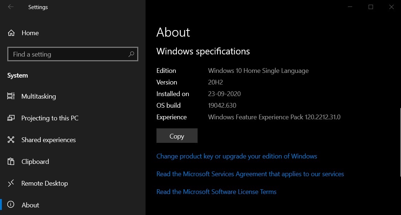Minimize the Settings window
This screenshot has width=401, height=215.
click(350, 7)
